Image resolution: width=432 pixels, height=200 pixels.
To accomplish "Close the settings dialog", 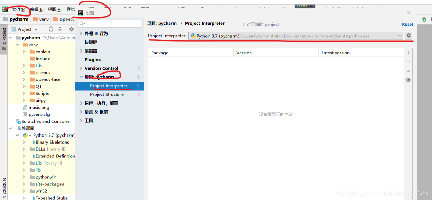I will 409,13.
